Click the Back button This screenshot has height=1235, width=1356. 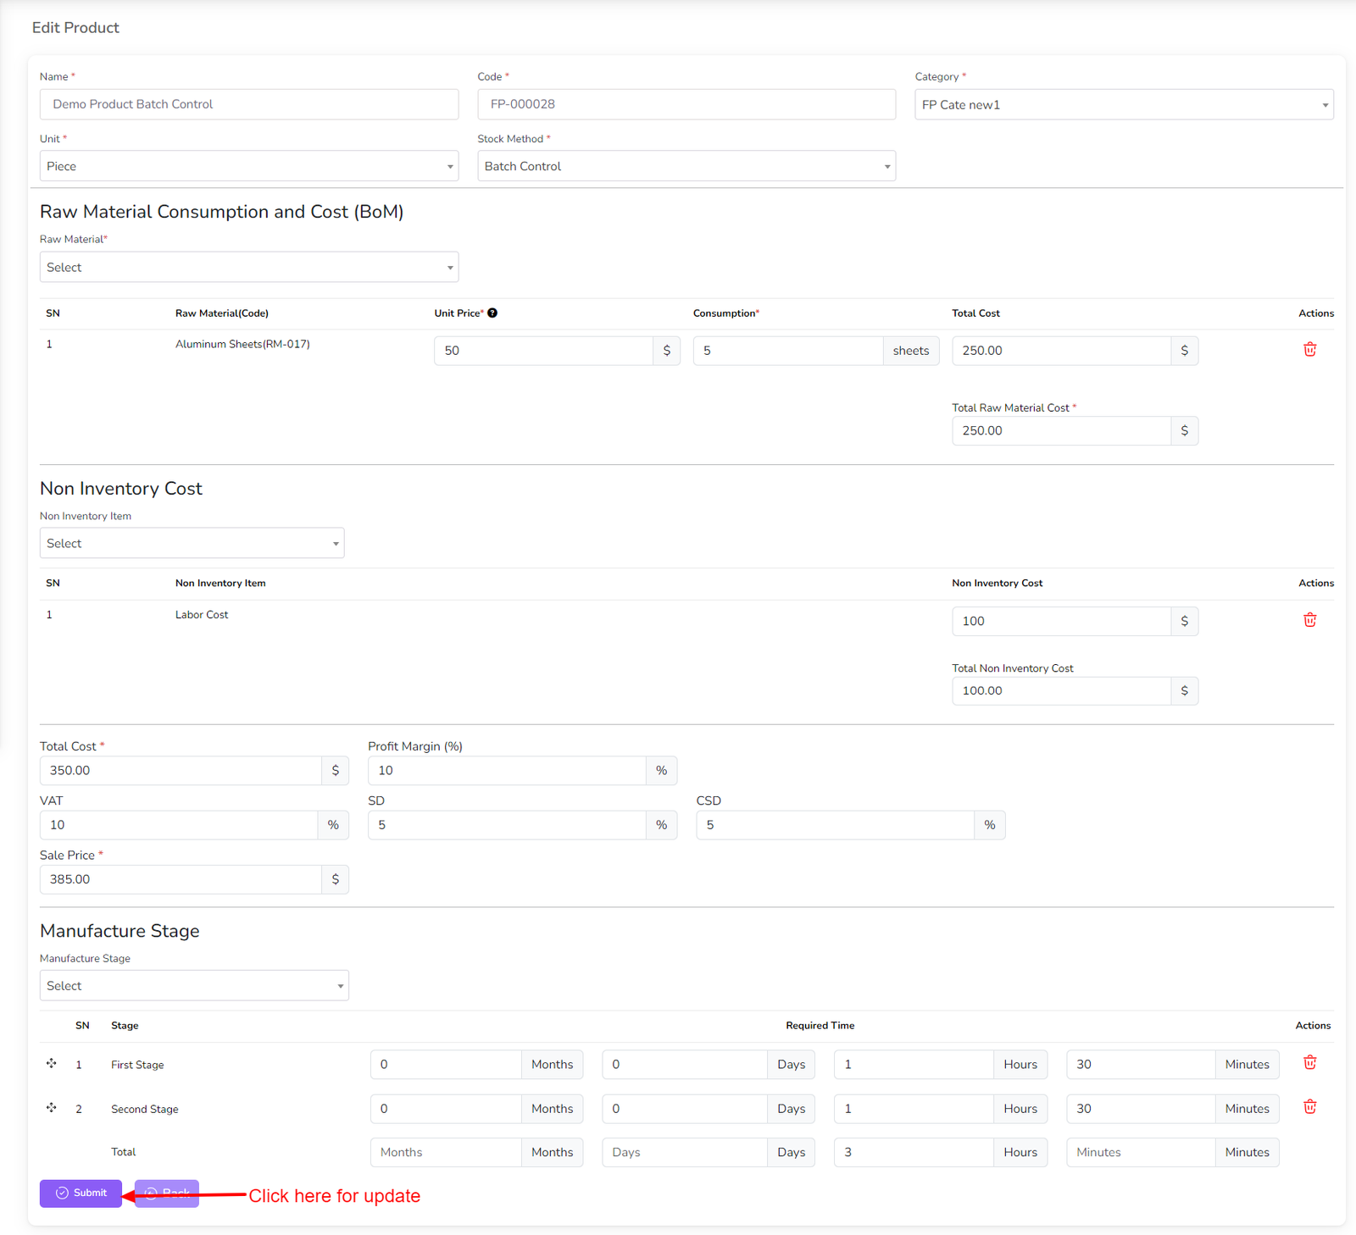pyautogui.click(x=167, y=1193)
